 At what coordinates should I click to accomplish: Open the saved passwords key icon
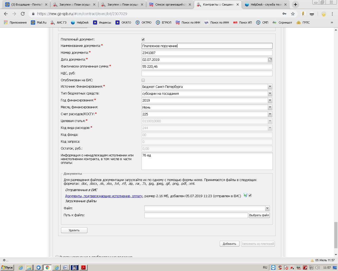click(x=284, y=14)
